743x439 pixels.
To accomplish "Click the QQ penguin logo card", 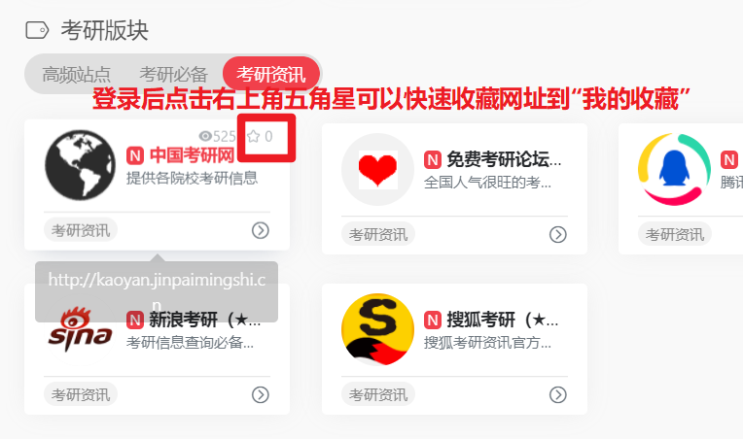I will (x=674, y=169).
